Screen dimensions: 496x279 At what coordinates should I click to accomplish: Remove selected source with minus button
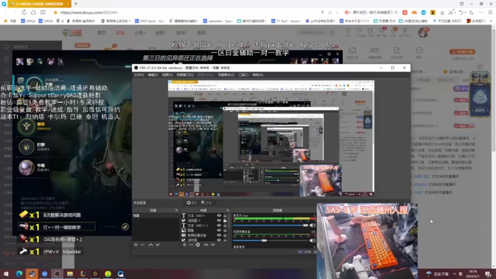click(x=191, y=244)
